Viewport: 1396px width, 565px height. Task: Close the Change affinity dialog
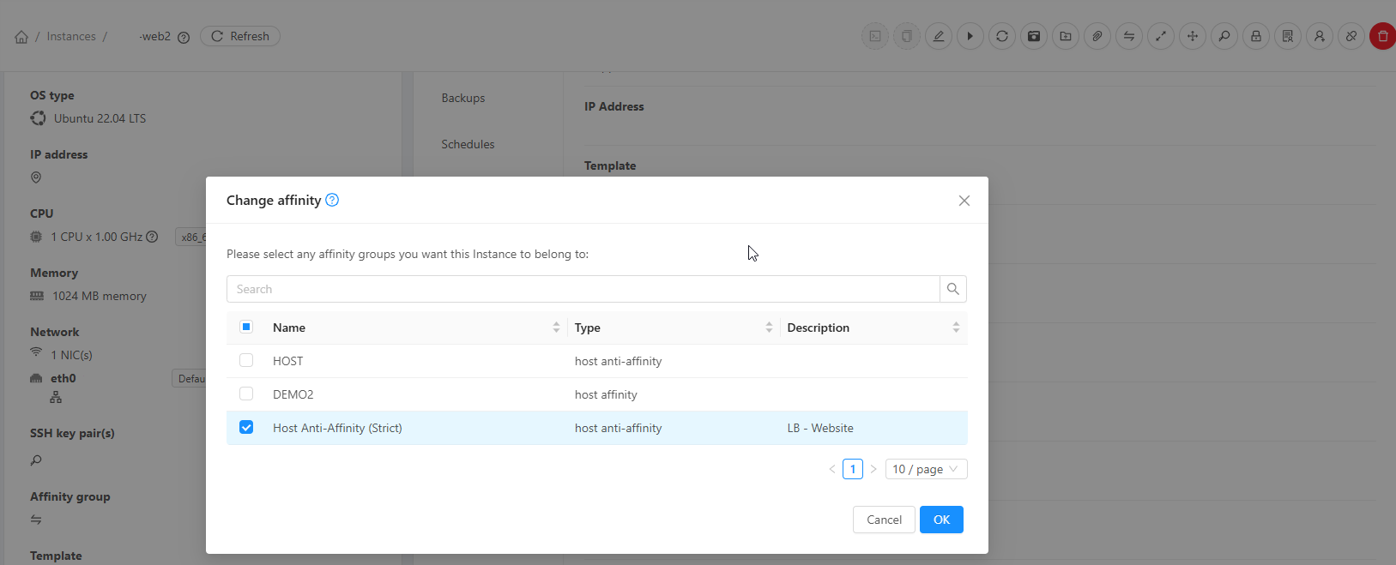click(964, 201)
